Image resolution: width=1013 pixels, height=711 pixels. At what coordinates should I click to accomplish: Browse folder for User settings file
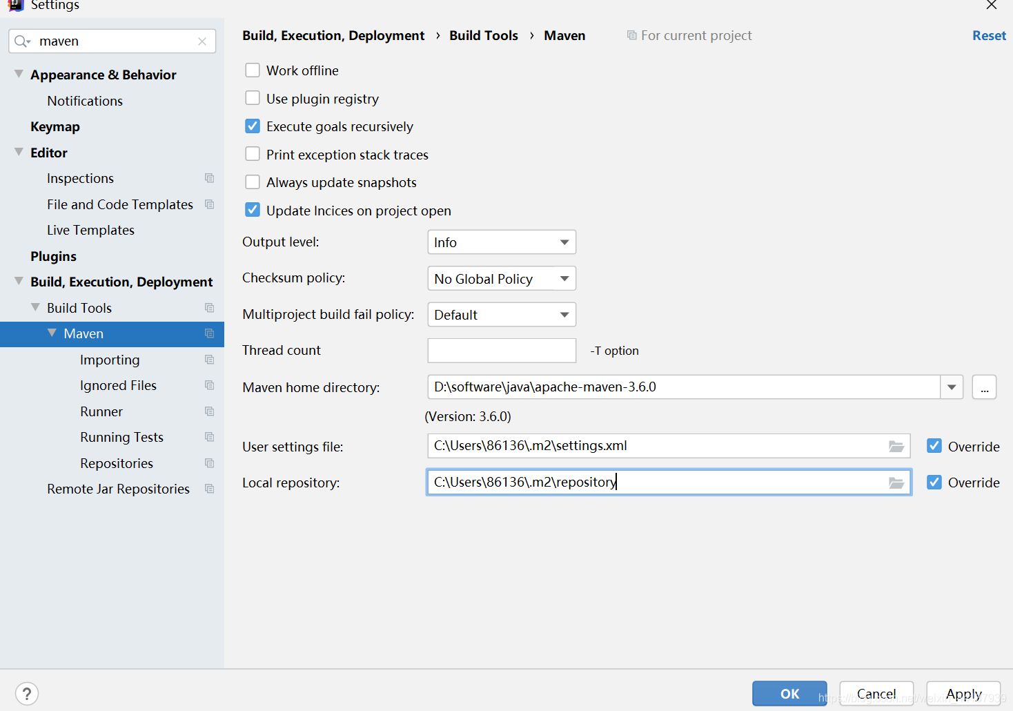tap(896, 447)
